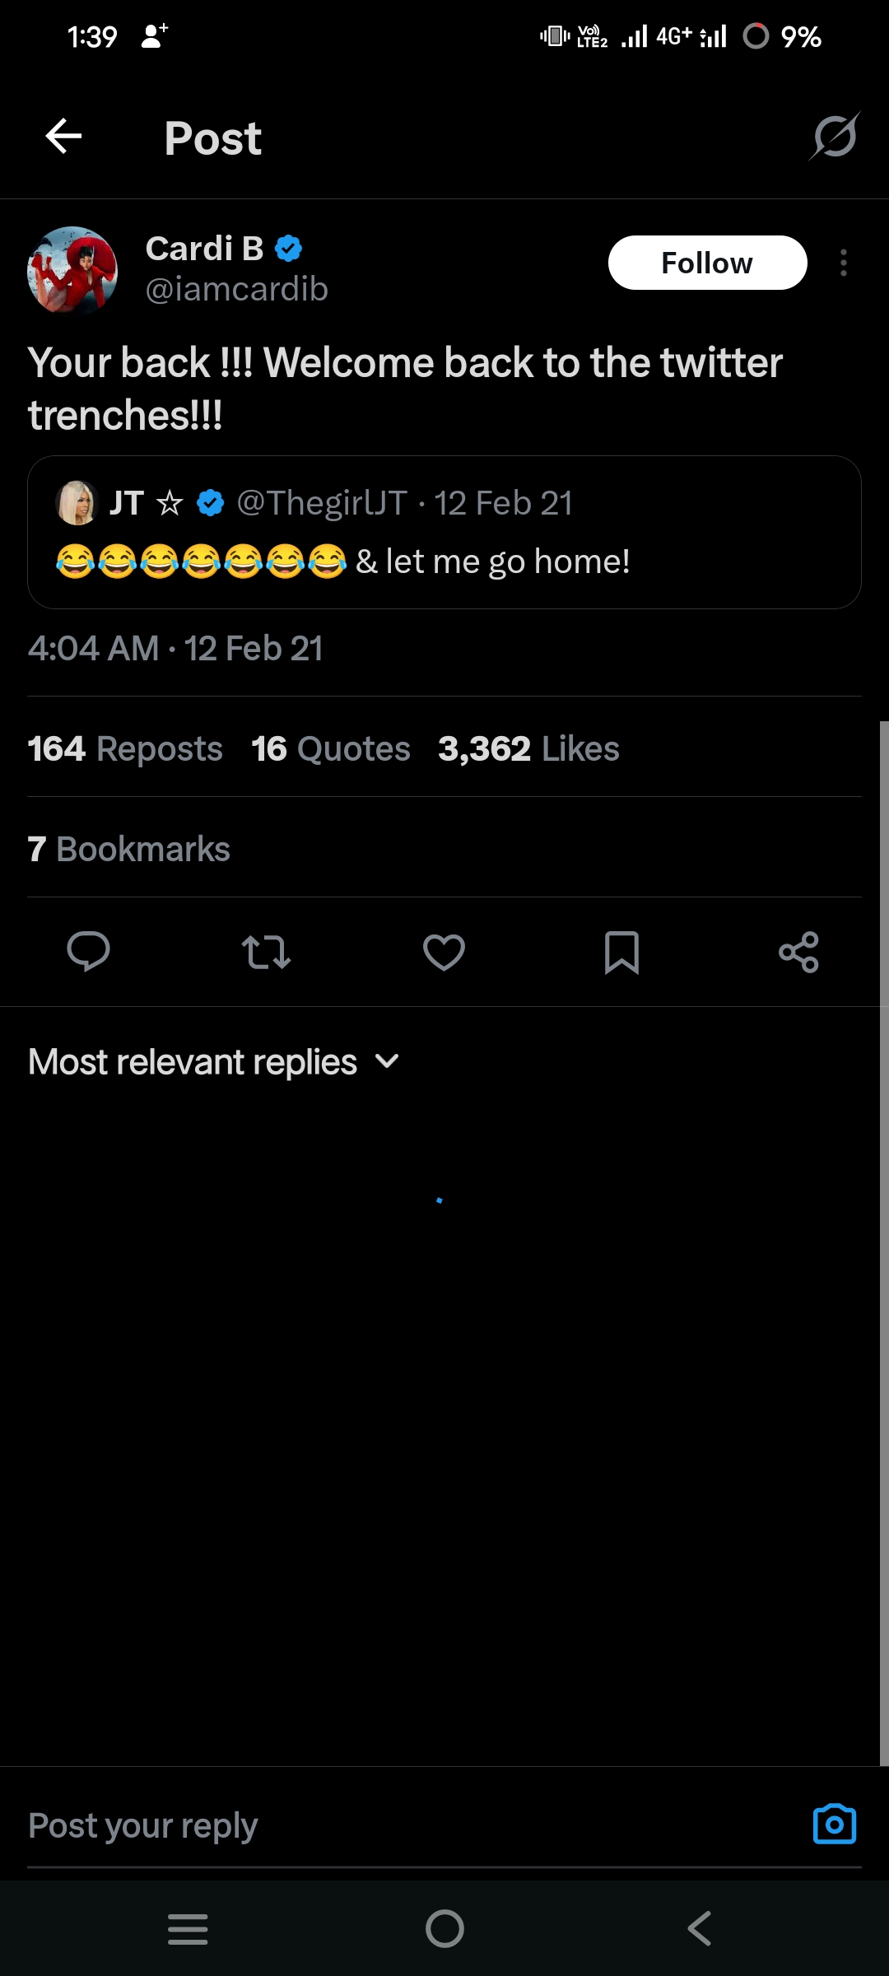
Task: Tap Android home navigation button
Action: [x=444, y=1928]
